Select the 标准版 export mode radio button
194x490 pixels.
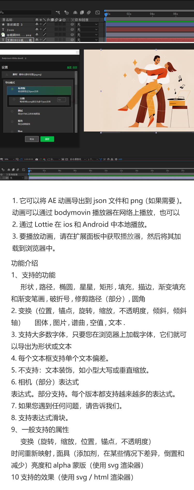[x=12, y=89]
